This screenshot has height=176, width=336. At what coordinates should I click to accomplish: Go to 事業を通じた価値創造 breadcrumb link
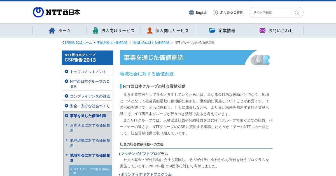click(x=112, y=42)
